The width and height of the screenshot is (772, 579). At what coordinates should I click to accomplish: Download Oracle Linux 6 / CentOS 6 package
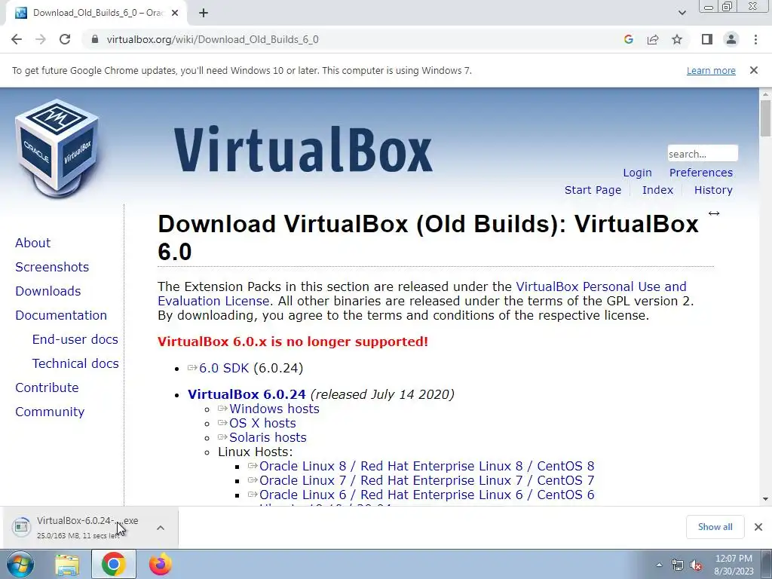(x=427, y=495)
